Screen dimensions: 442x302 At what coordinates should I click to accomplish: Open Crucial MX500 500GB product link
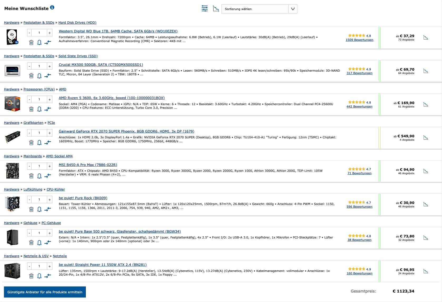click(101, 65)
